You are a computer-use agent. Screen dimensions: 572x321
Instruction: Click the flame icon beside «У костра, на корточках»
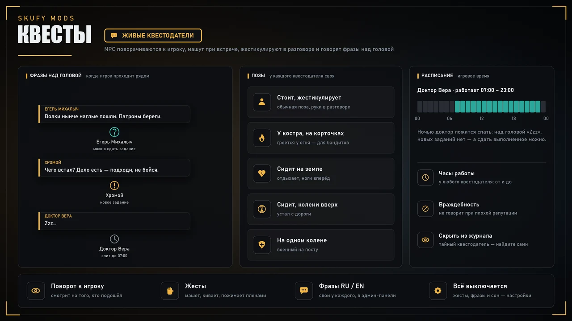[x=262, y=138]
